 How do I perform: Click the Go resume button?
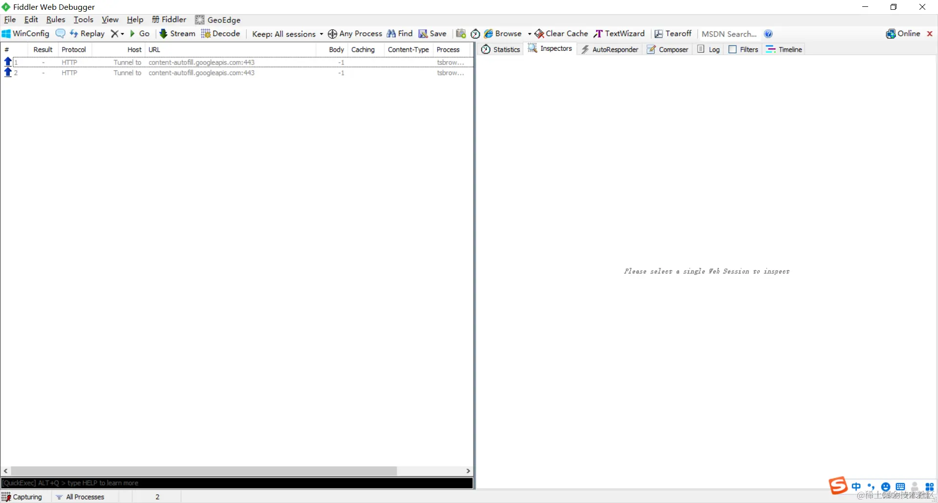click(x=140, y=34)
